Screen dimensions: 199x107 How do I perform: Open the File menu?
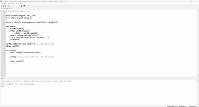(2, 3)
